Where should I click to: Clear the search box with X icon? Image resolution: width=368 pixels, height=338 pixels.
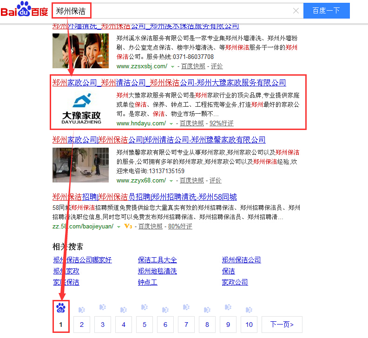click(296, 11)
